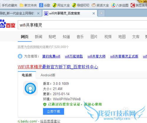Image resolution: width=147 pixels, height=123 pixels.
Task: Click the 立即下载 button
Action: click(x=54, y=112)
